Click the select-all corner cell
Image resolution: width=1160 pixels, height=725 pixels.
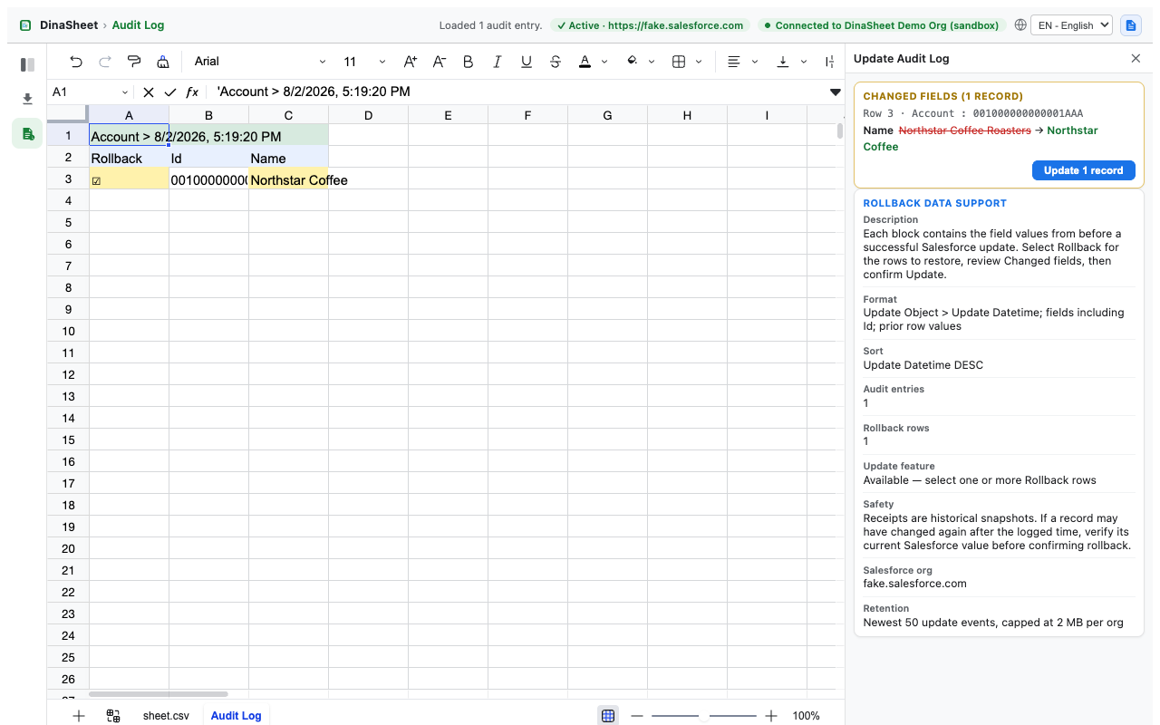[68, 115]
